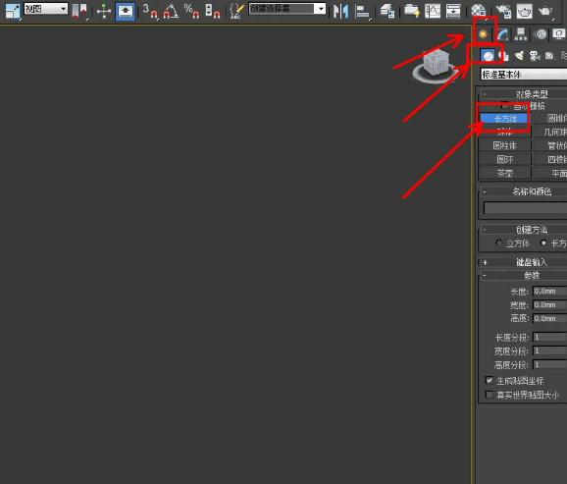The image size is (567, 484).
Task: Enable 真实世界贴图大小 checkbox
Action: (490, 395)
